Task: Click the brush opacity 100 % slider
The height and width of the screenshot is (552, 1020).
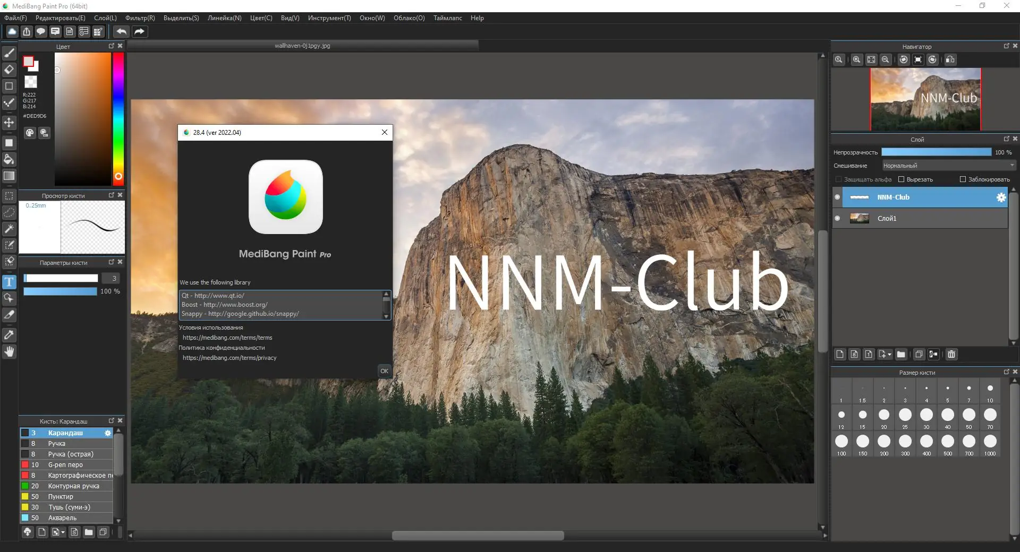Action: (x=60, y=291)
